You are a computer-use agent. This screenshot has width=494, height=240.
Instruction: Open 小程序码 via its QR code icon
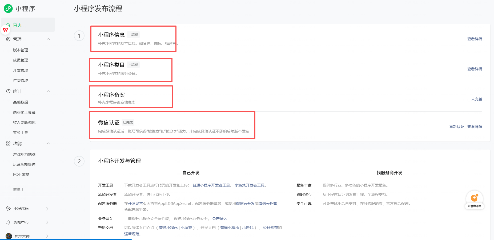pos(8,209)
